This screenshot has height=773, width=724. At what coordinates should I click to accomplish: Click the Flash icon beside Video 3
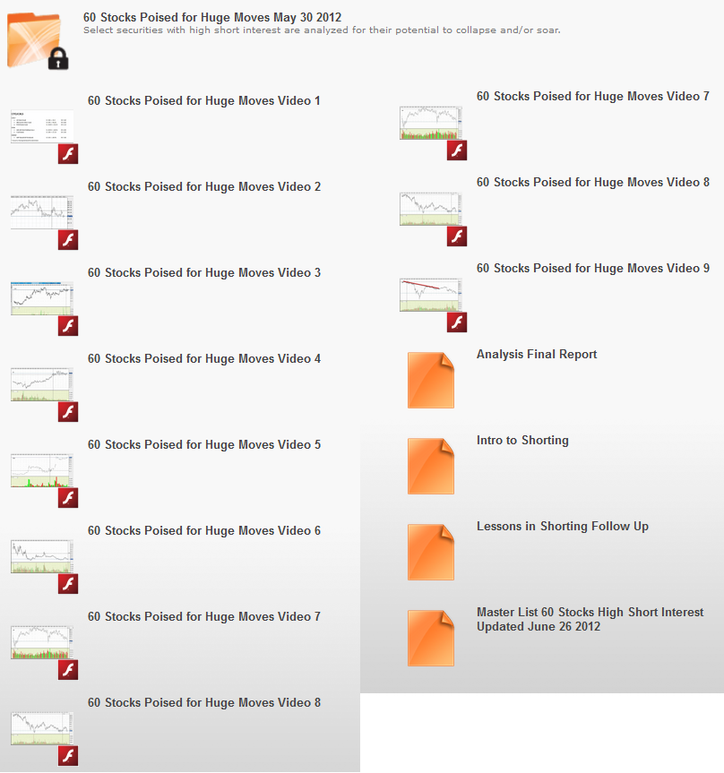point(68,326)
